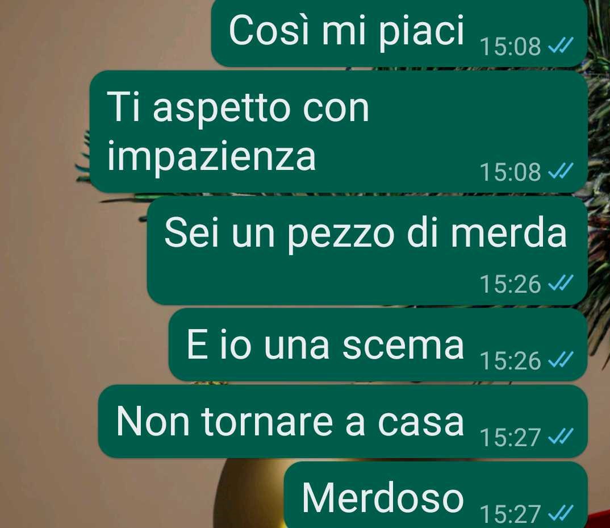Click 15:27 timestamp next to 'Merdoso'
Image resolution: width=610 pixels, height=528 pixels.
tap(511, 514)
